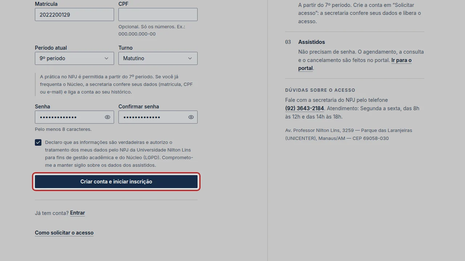Click the Dúvidas sobre o acesso heading
The image size is (465, 261).
coord(320,90)
